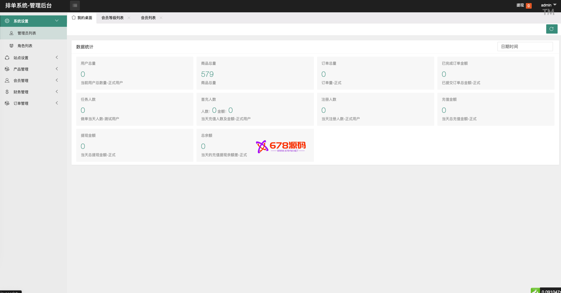
Task: Open the 管理员列表 page
Action: tap(27, 33)
